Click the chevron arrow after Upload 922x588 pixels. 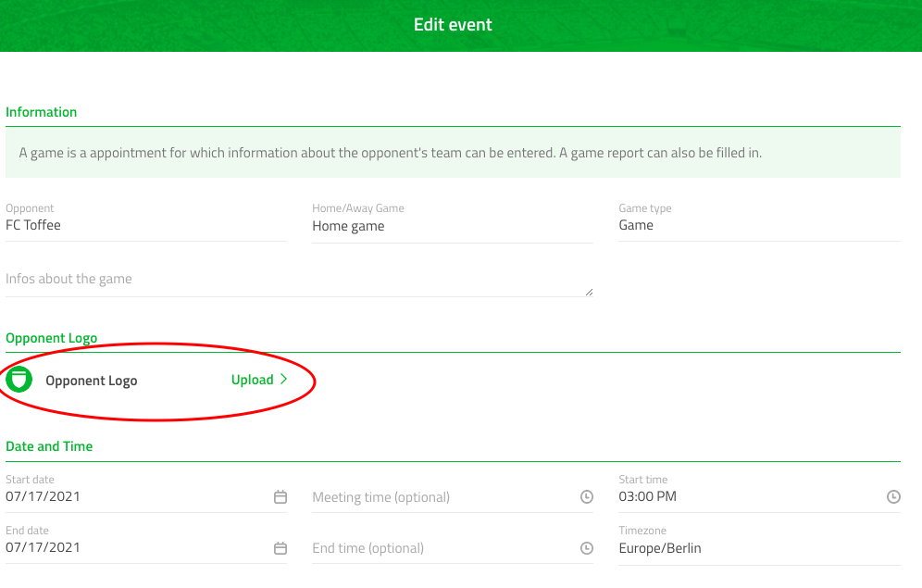tap(283, 379)
